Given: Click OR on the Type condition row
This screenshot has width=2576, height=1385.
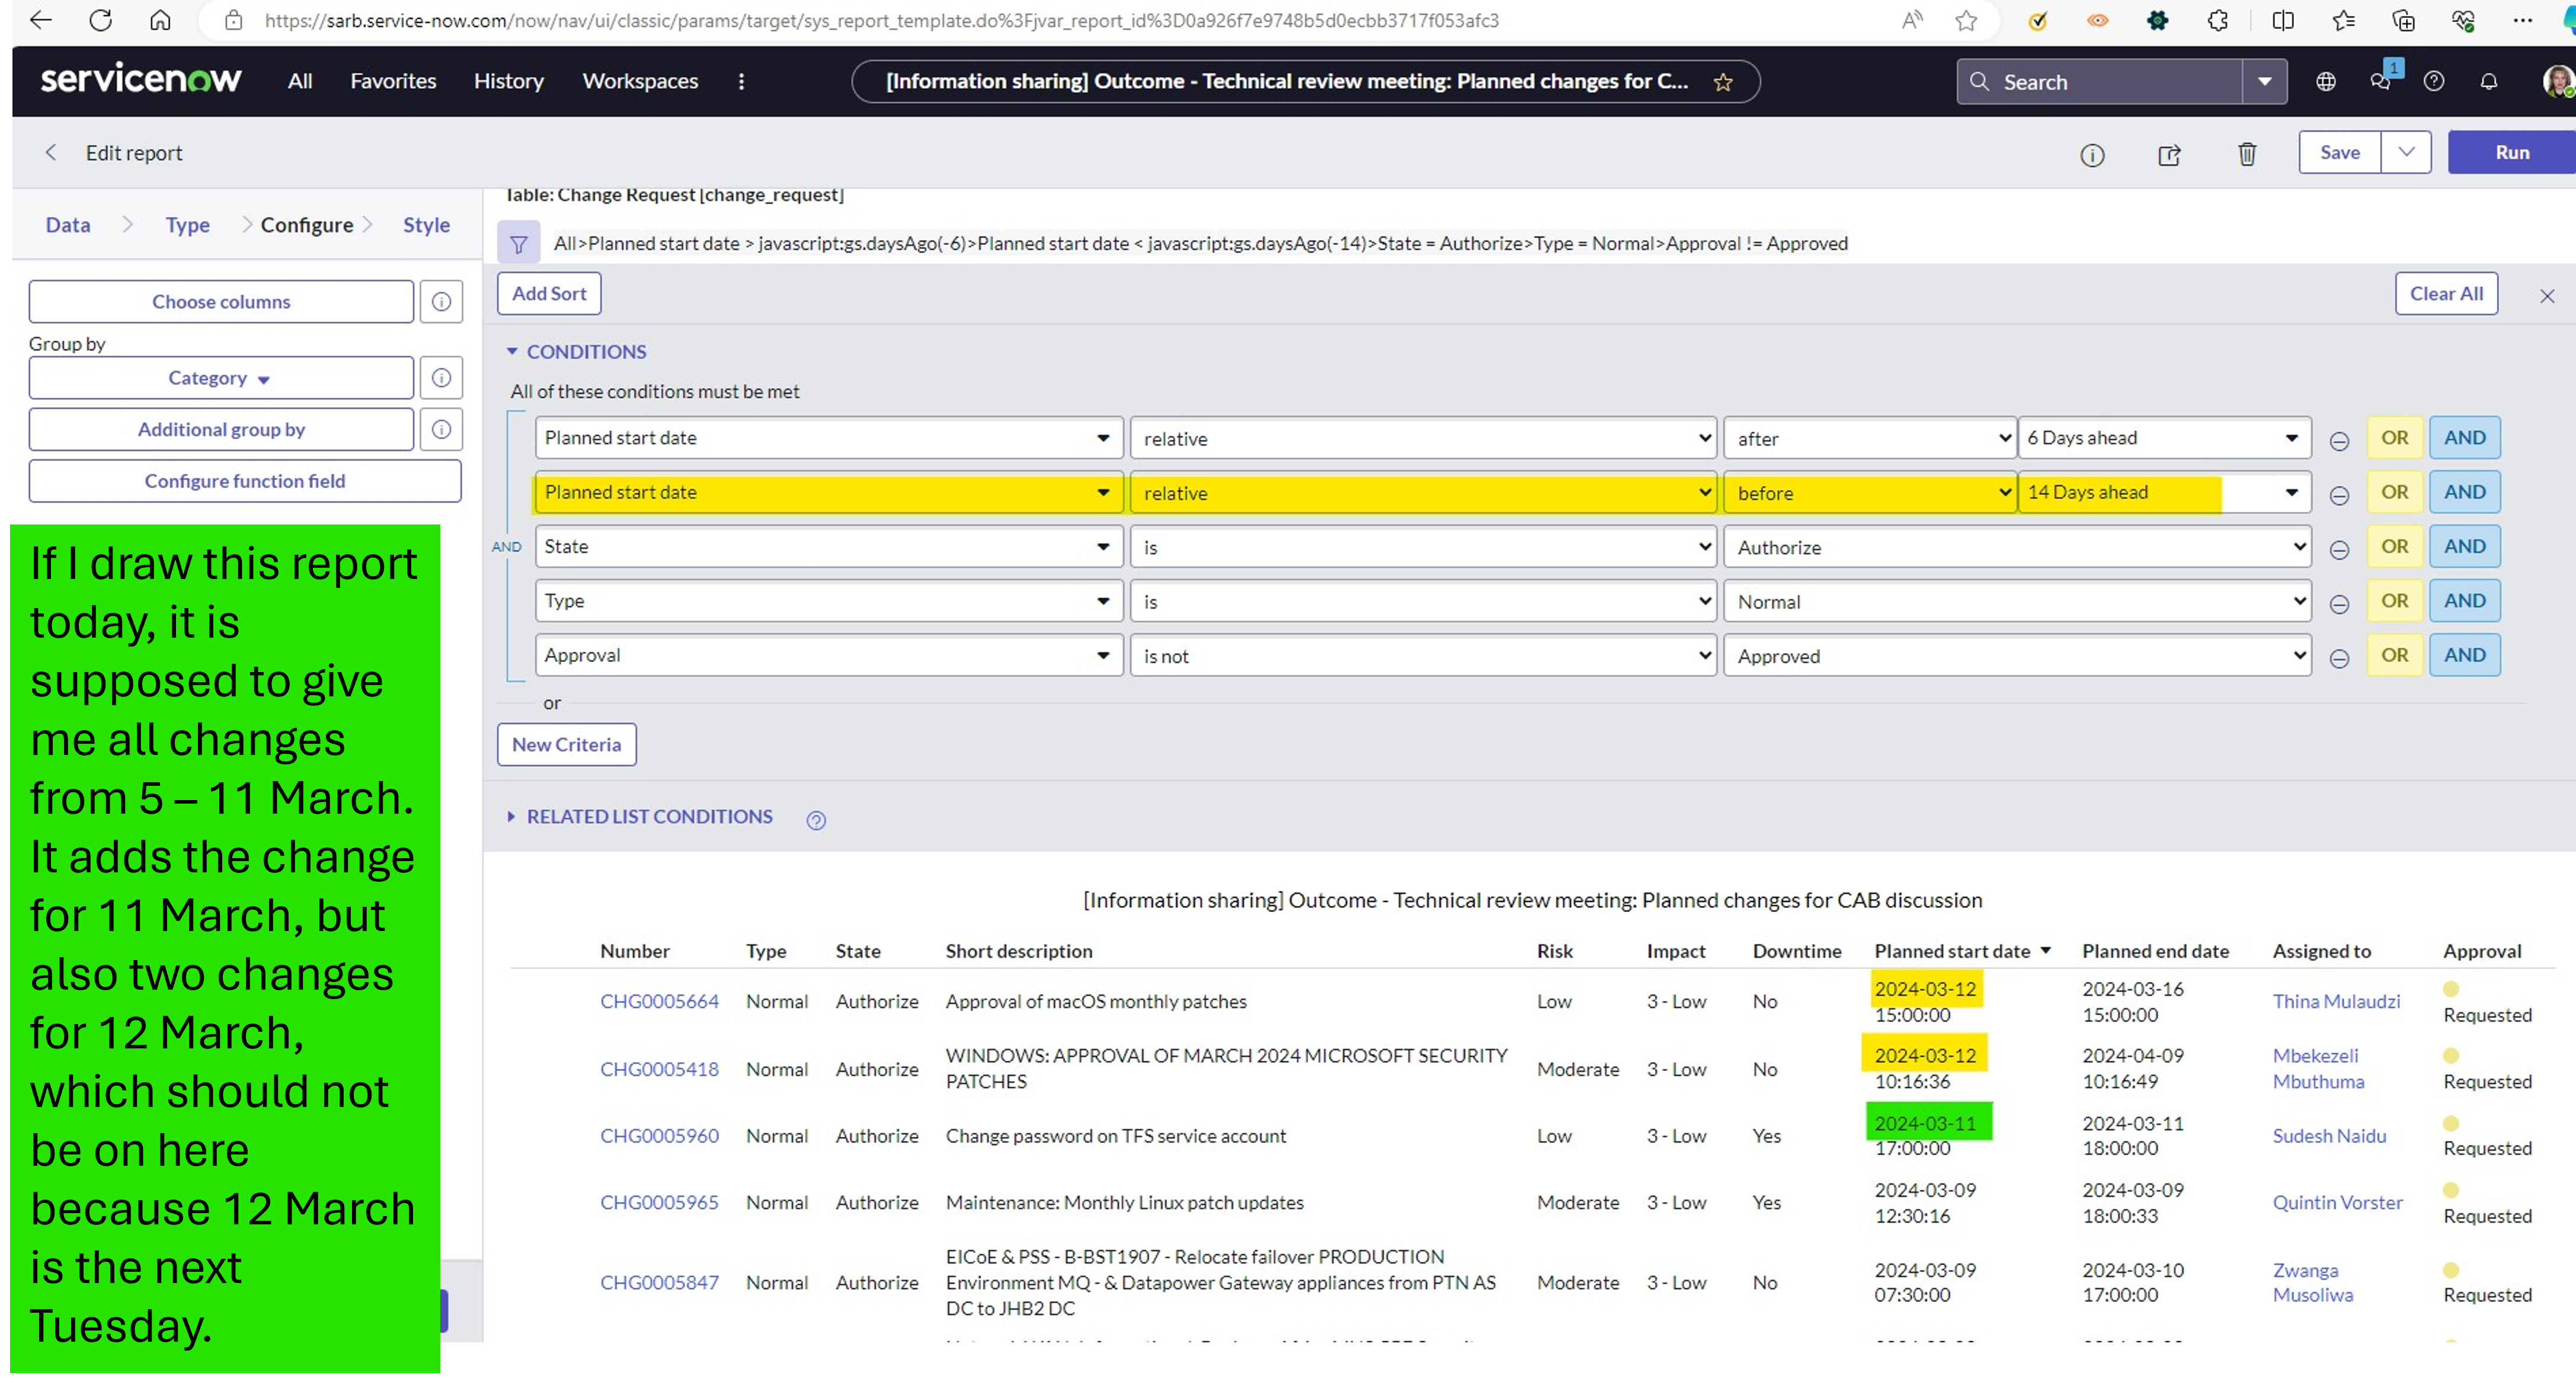Looking at the screenshot, I should (2394, 601).
